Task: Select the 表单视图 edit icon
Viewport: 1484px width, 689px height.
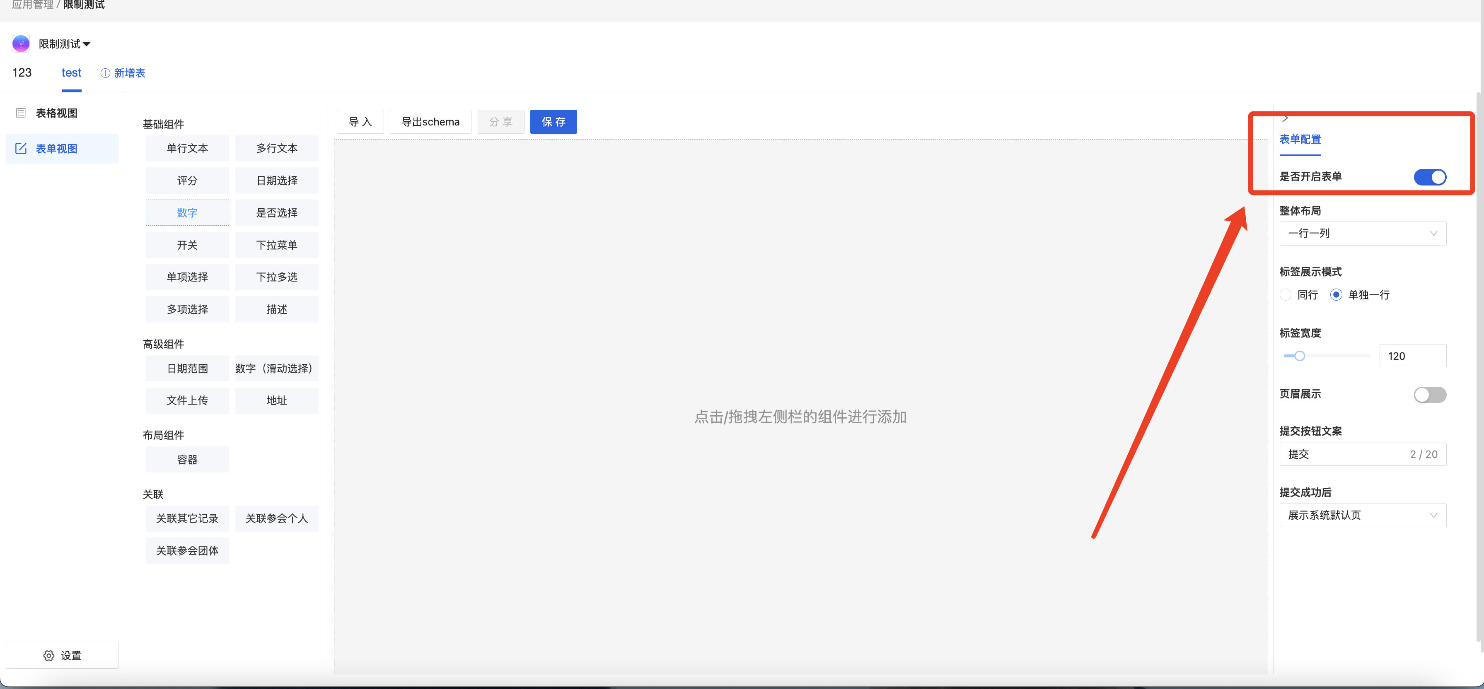Action: [21, 148]
